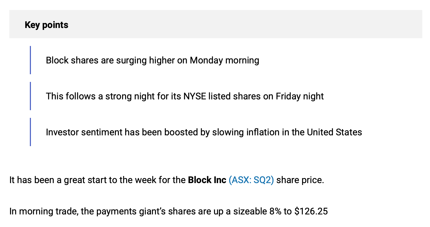430x227 pixels.
Task: Select the key point about slowing inflation
Action: point(204,132)
